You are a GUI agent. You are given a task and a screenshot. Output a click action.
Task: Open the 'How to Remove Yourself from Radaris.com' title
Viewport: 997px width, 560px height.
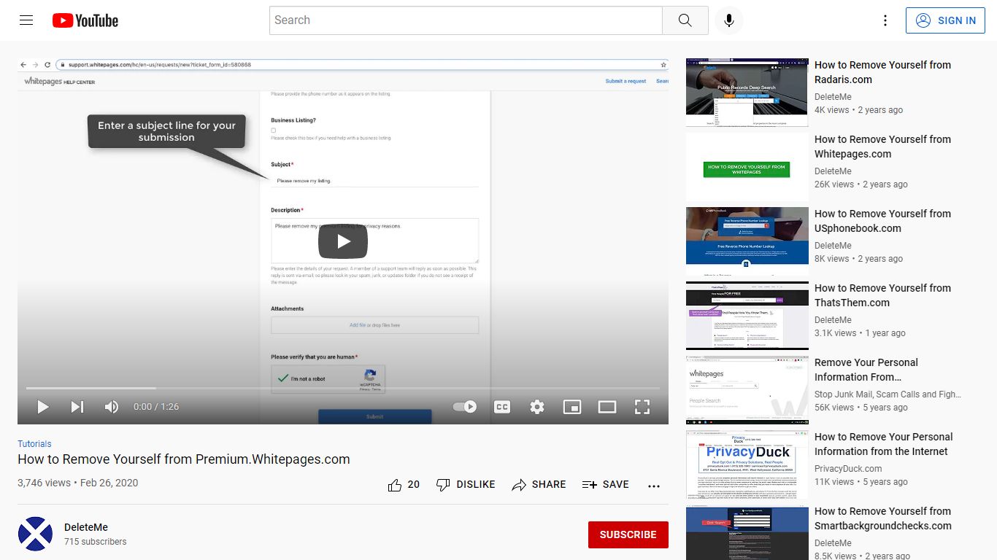882,72
